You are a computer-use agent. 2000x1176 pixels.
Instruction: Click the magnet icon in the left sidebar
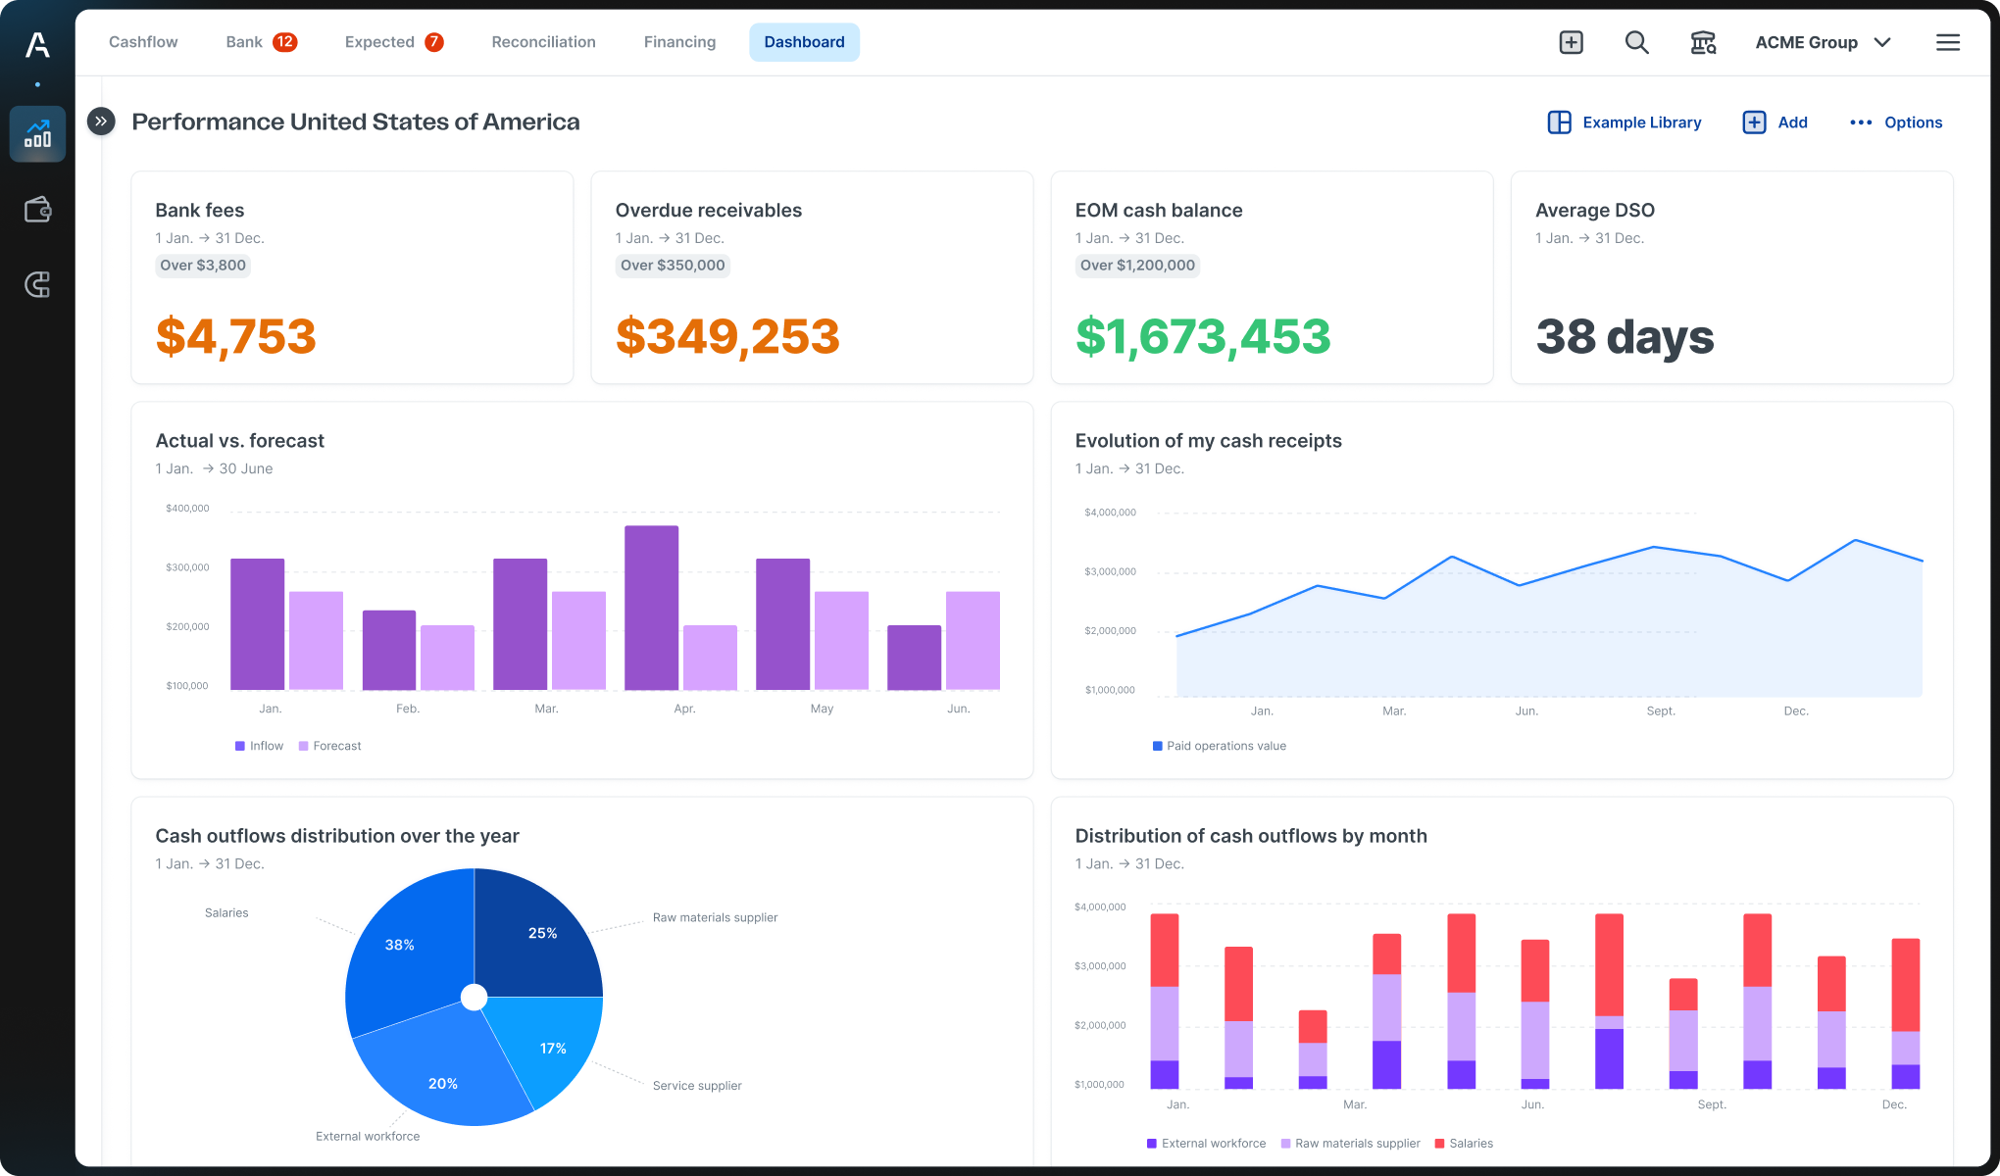[x=37, y=285]
